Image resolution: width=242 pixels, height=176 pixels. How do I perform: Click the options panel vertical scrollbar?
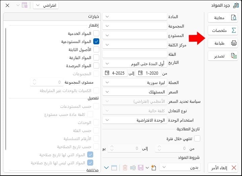pos(6,89)
